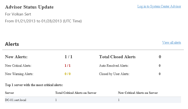Click the Server column header

pyautogui.click(x=9, y=93)
